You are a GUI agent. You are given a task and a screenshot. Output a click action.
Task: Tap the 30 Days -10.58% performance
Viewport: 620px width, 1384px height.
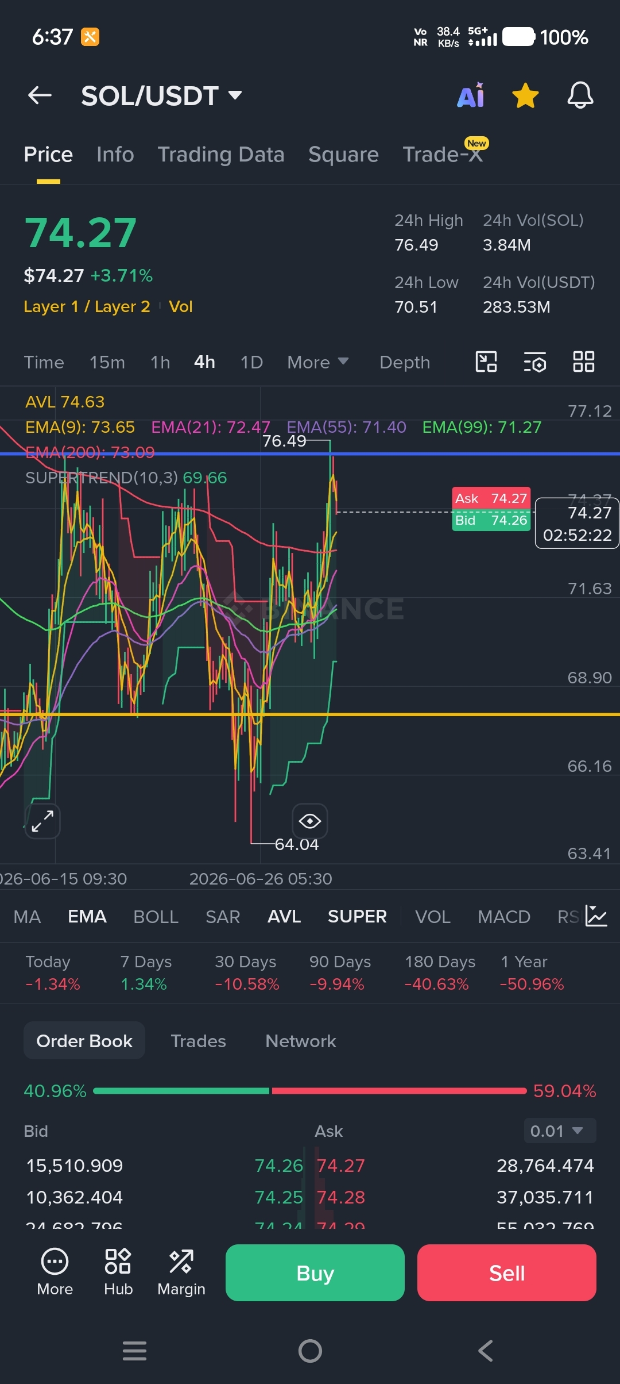pyautogui.click(x=246, y=972)
